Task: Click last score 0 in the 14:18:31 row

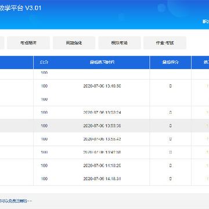Action: click(x=171, y=179)
